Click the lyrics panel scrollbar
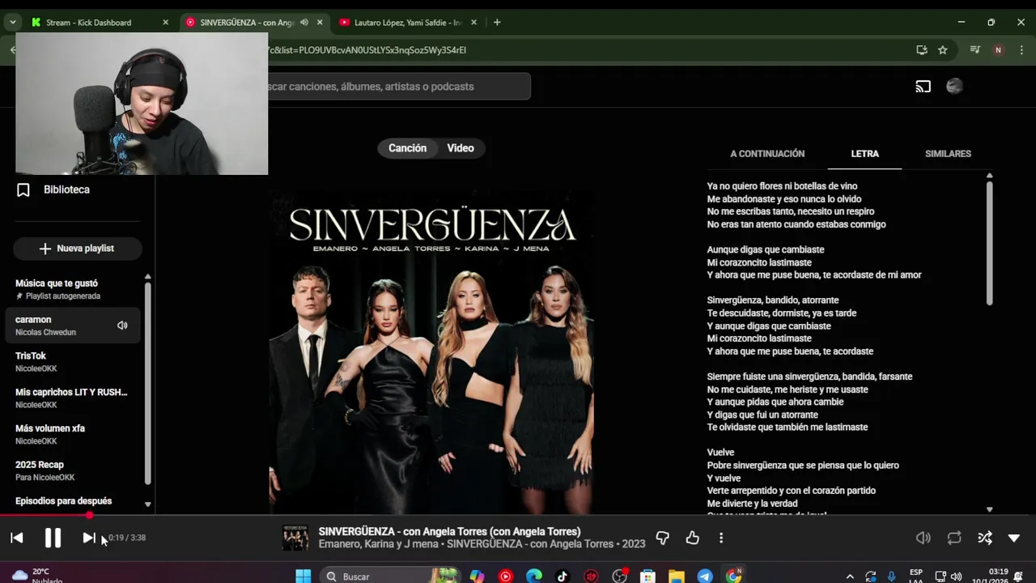Screen dimensions: 1036x583 (989, 243)
